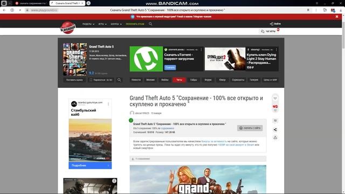Click the share icon beside the article

click(275, 130)
